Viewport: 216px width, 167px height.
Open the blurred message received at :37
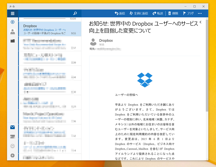[50, 44]
